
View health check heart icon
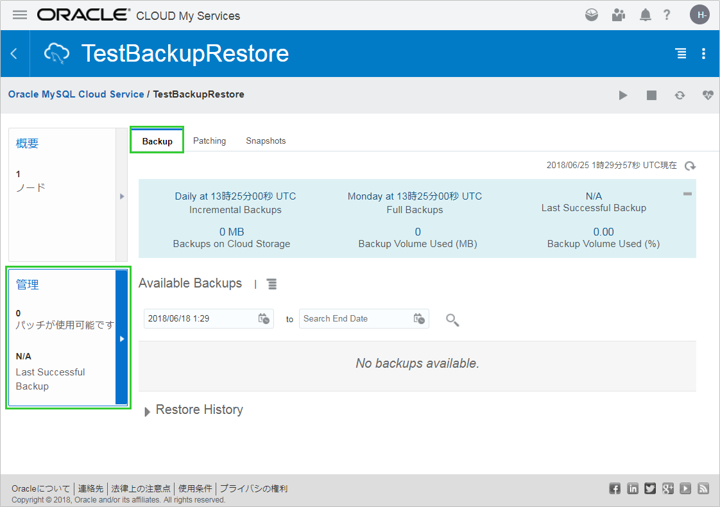[x=708, y=95]
